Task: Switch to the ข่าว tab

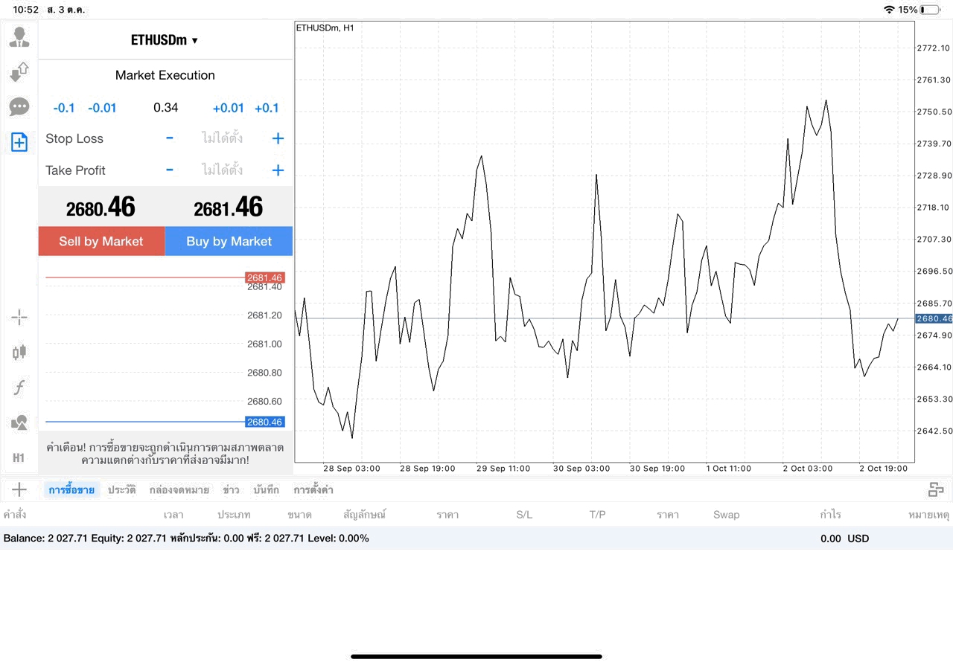Action: pos(231,490)
